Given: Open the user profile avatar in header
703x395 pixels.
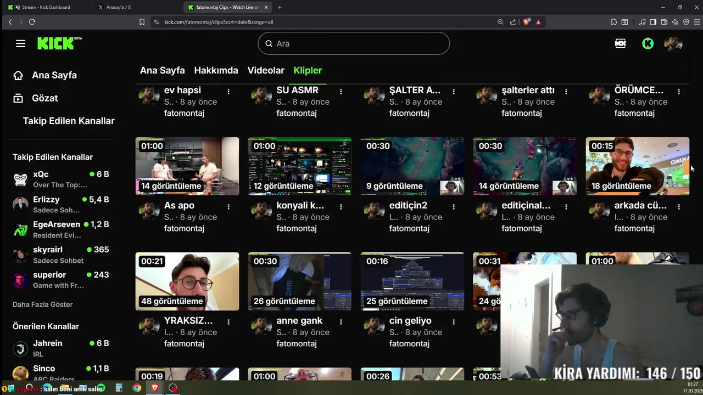Looking at the screenshot, I should (x=673, y=43).
